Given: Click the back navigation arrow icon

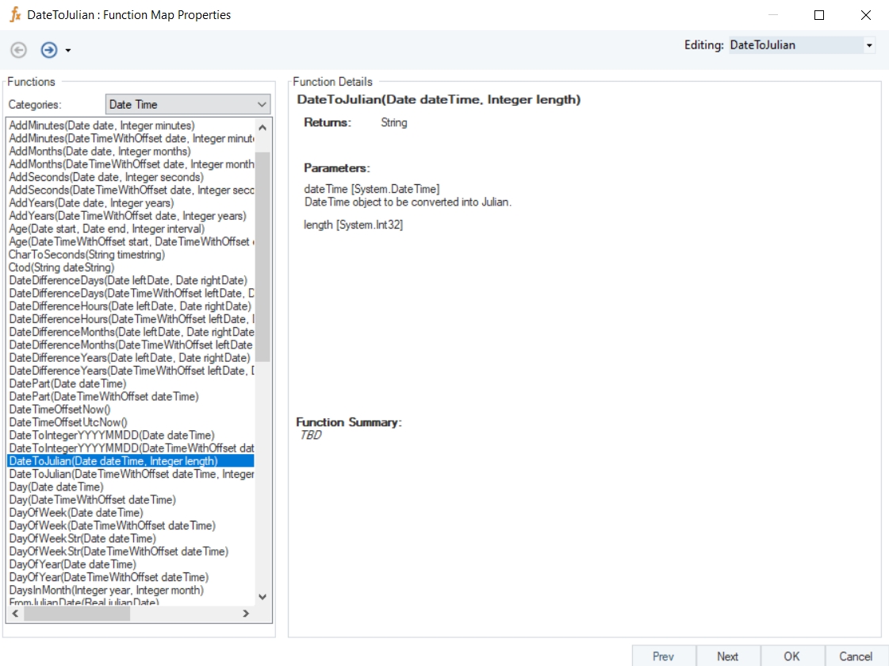Looking at the screenshot, I should [x=18, y=50].
